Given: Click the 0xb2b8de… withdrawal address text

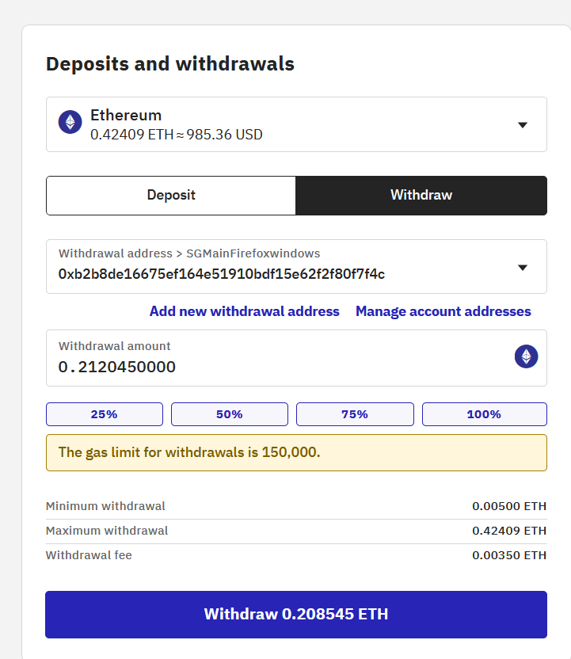Looking at the screenshot, I should pyautogui.click(x=222, y=274).
